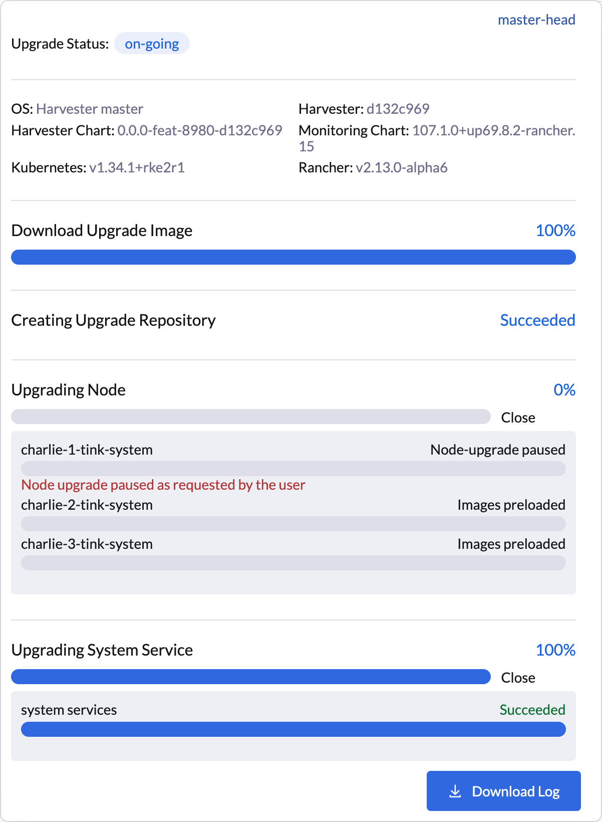Expand the charlie-1-tink-system node entry
This screenshot has height=822, width=602.
[x=87, y=450]
